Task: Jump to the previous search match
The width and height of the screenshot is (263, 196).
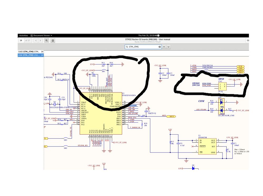Action: (x=164, y=47)
